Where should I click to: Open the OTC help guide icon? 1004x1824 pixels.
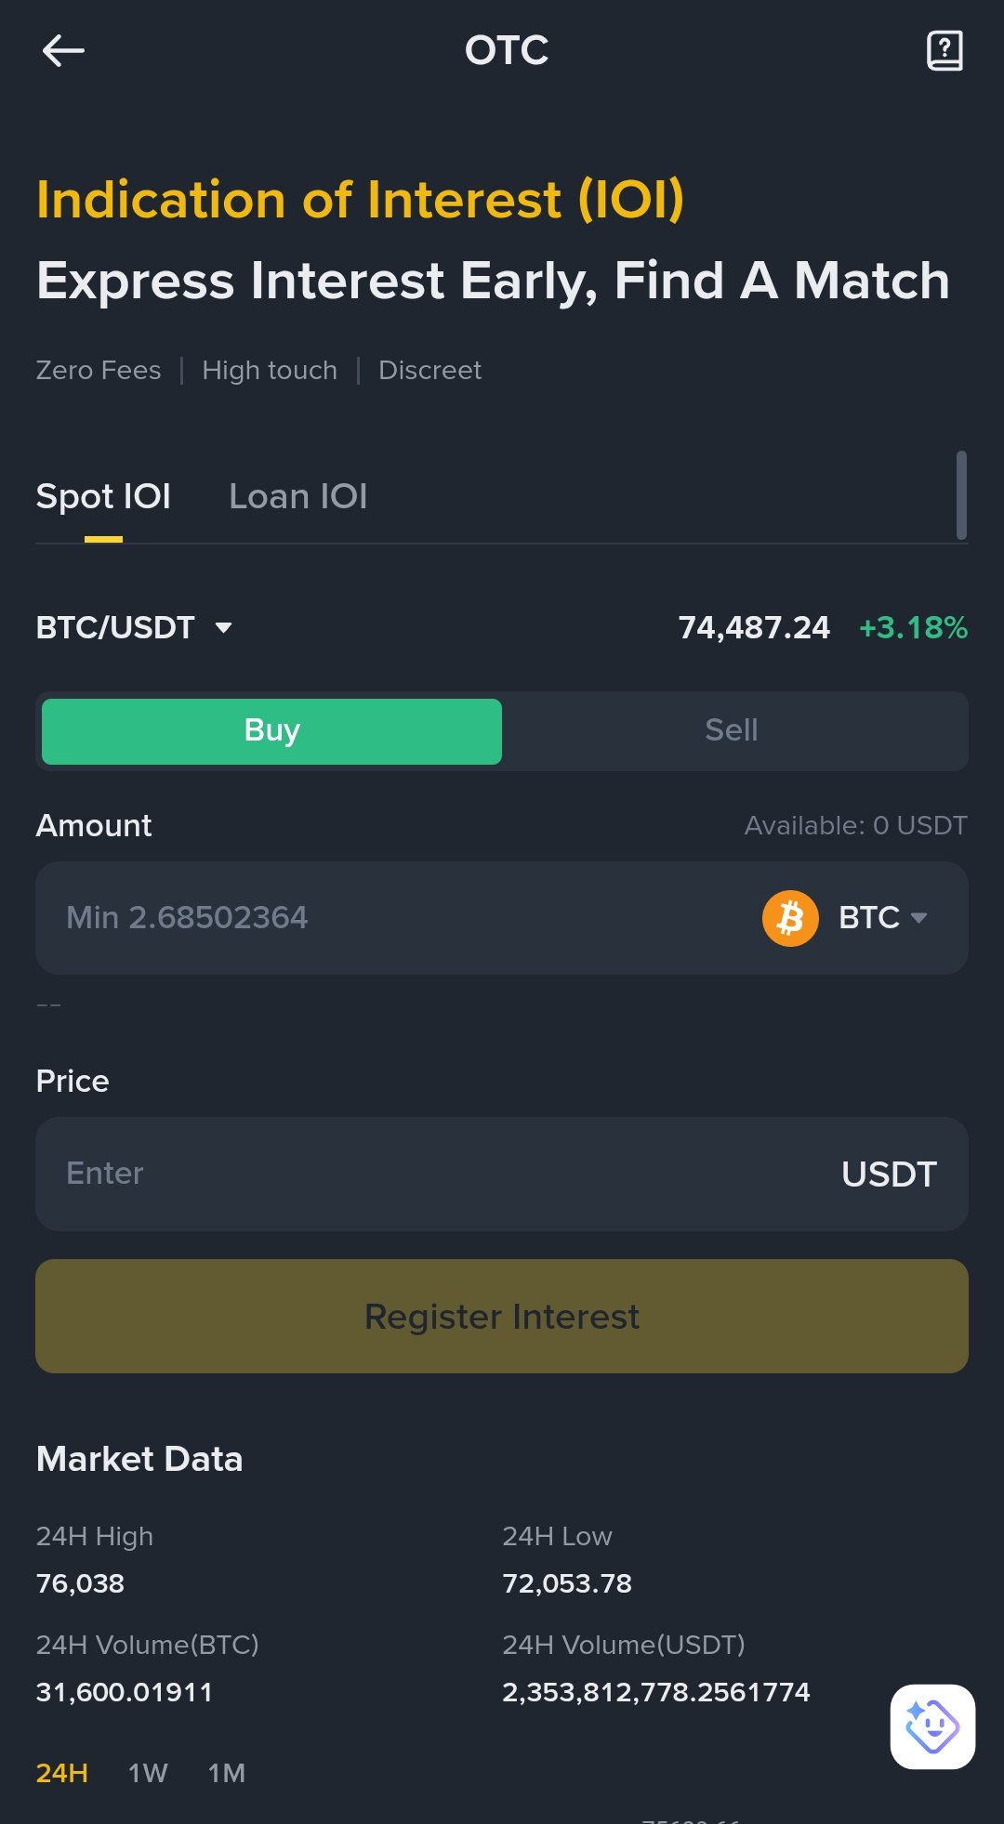(945, 51)
